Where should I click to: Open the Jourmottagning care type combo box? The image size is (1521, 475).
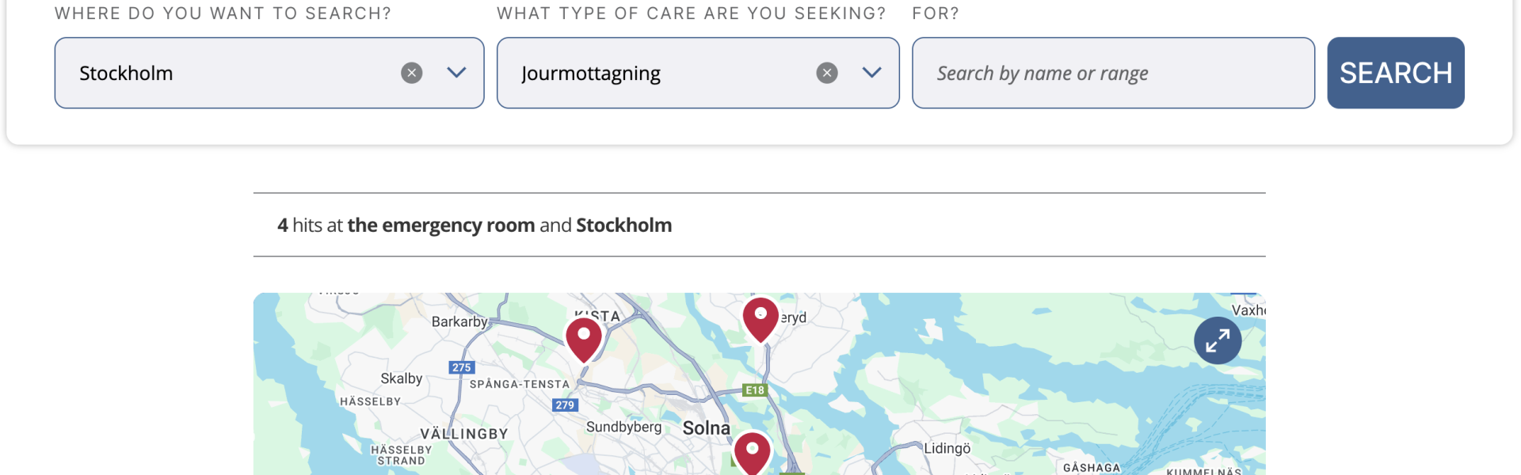(698, 73)
